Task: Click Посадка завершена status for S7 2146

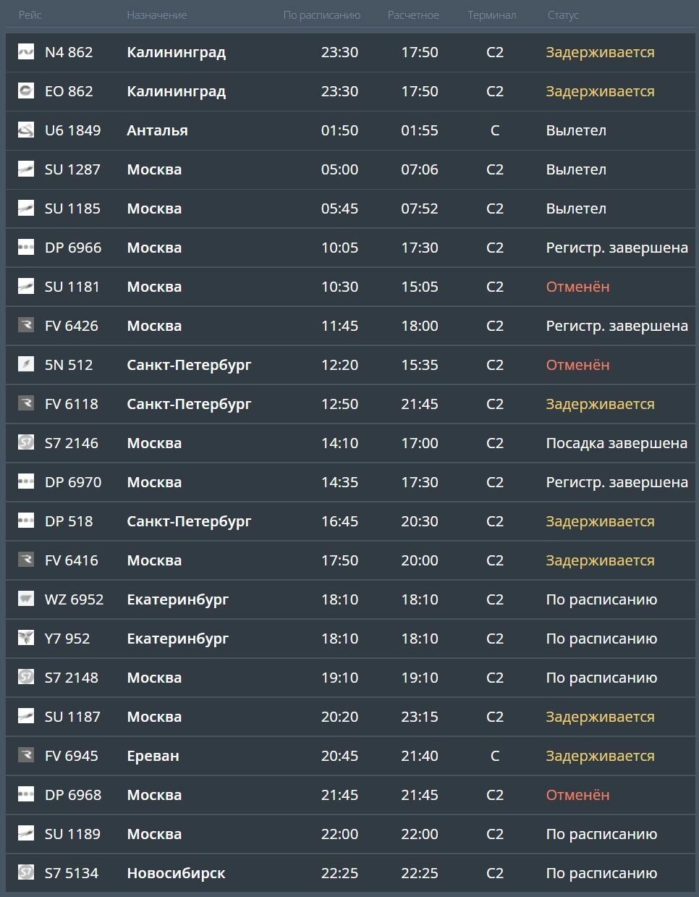Action: (x=616, y=443)
